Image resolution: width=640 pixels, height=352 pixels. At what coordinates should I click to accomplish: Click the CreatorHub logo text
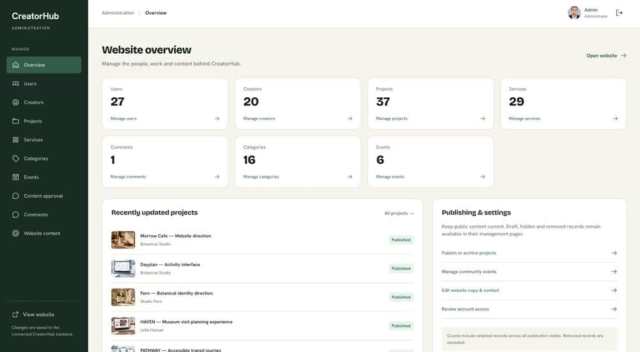[35, 16]
